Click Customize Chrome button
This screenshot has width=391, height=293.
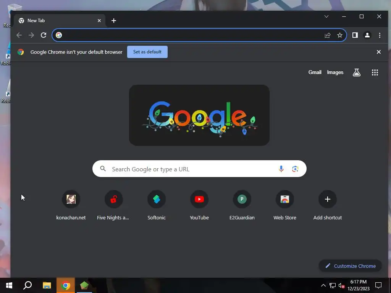pos(351,266)
